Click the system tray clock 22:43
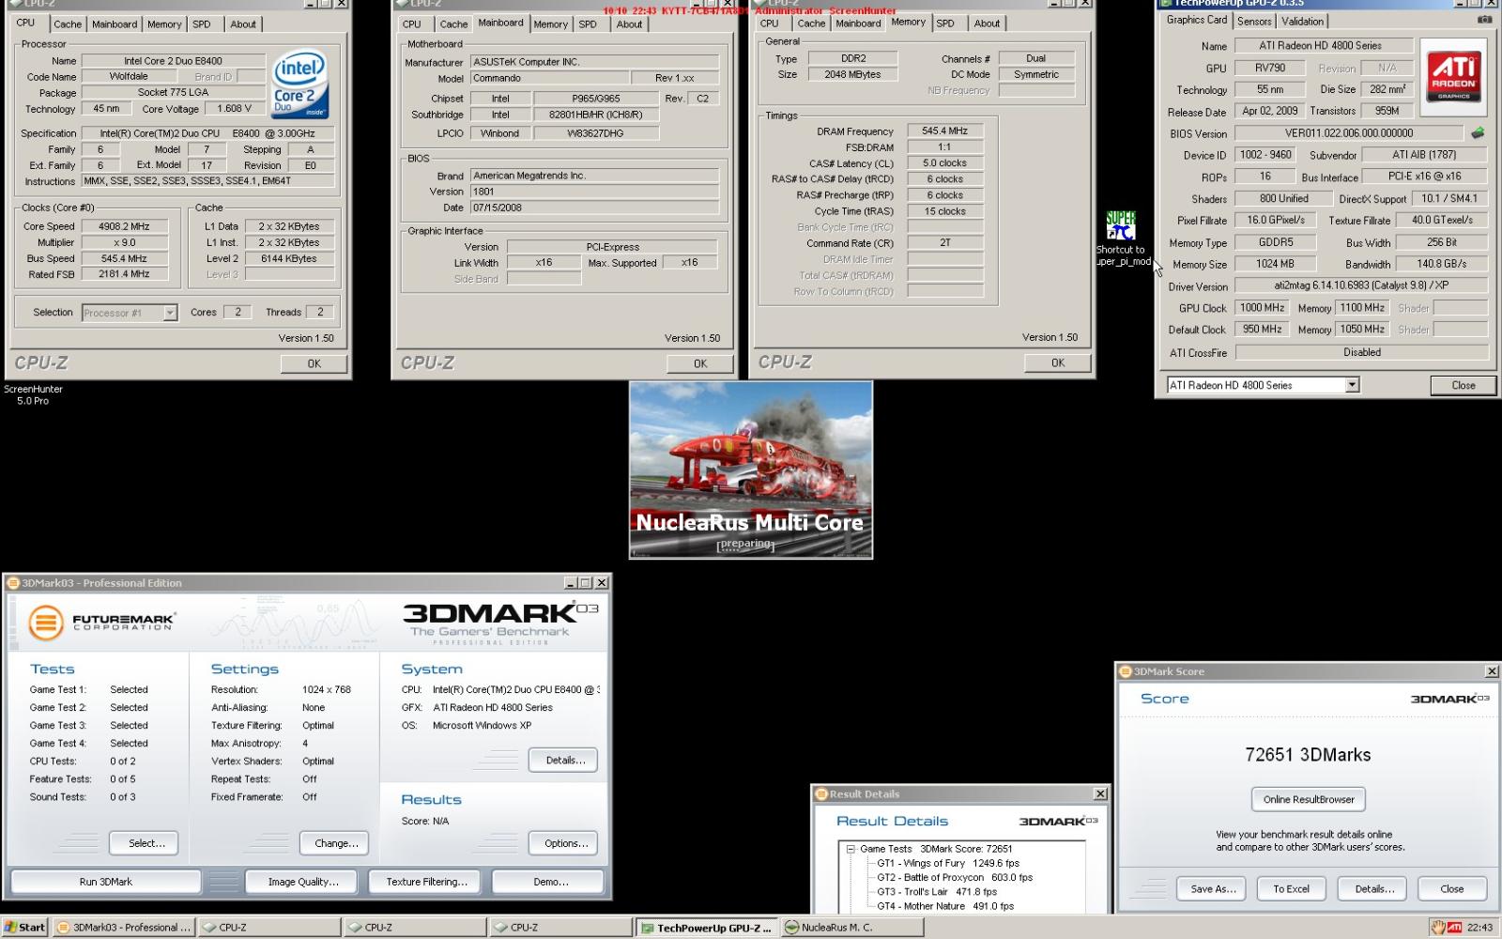 (1479, 928)
